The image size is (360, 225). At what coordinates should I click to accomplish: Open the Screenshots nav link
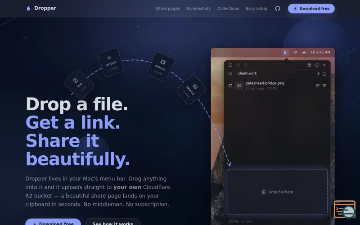[198, 9]
